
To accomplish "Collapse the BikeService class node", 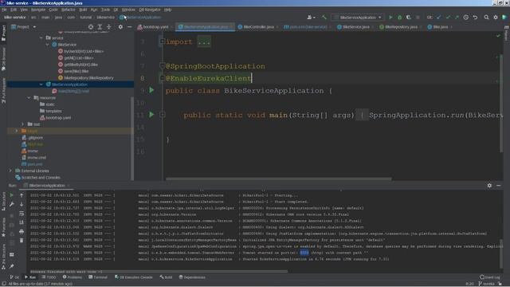I will pyautogui.click(x=48, y=45).
